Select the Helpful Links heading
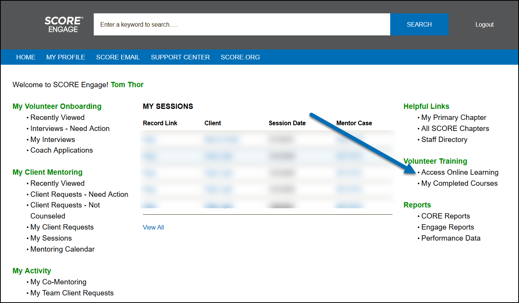 pos(426,106)
